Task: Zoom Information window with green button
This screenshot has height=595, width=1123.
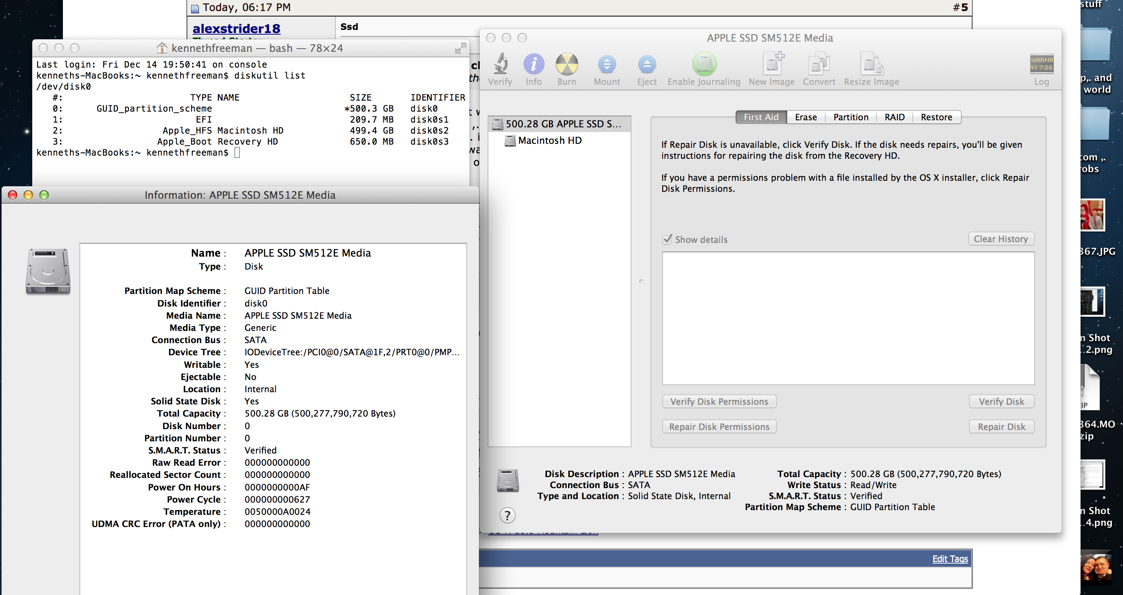Action: (44, 195)
